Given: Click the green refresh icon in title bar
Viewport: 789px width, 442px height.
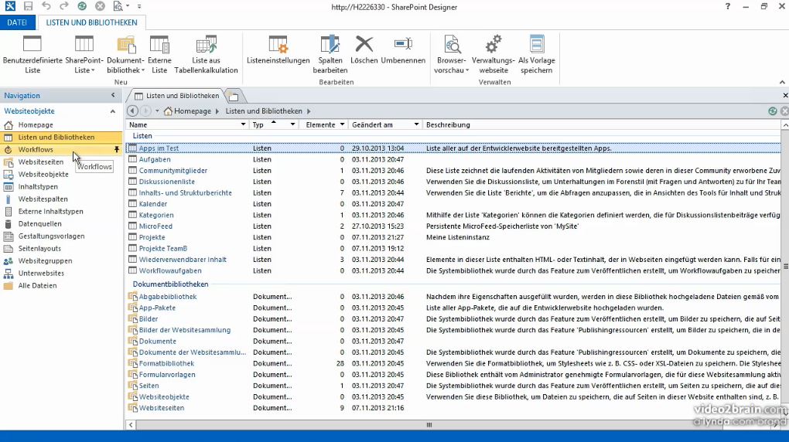Looking at the screenshot, I should click(x=82, y=6).
